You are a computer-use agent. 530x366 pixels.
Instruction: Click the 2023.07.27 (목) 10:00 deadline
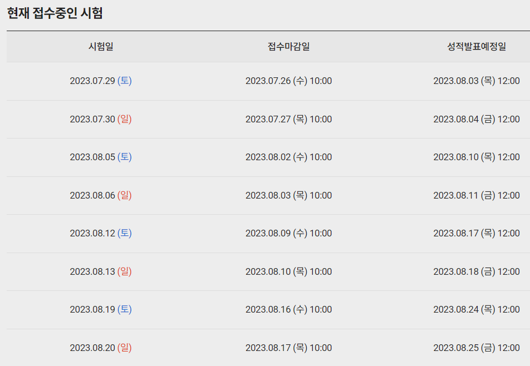click(288, 119)
